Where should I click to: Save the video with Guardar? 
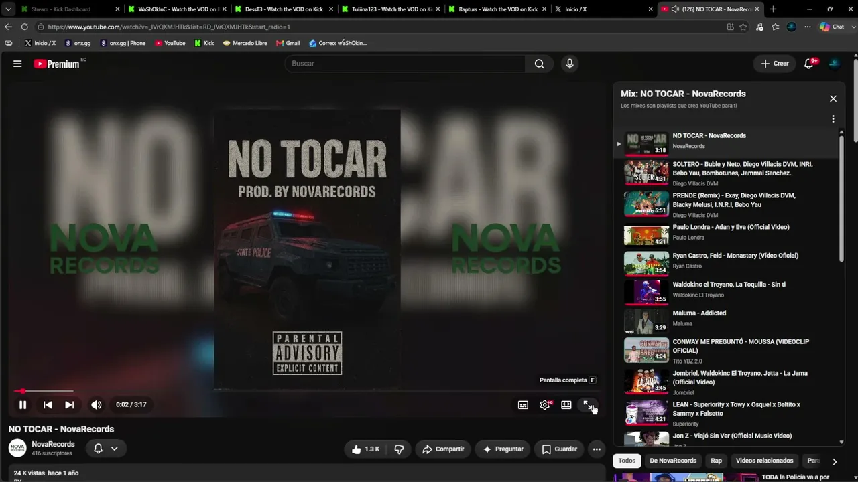tap(559, 449)
